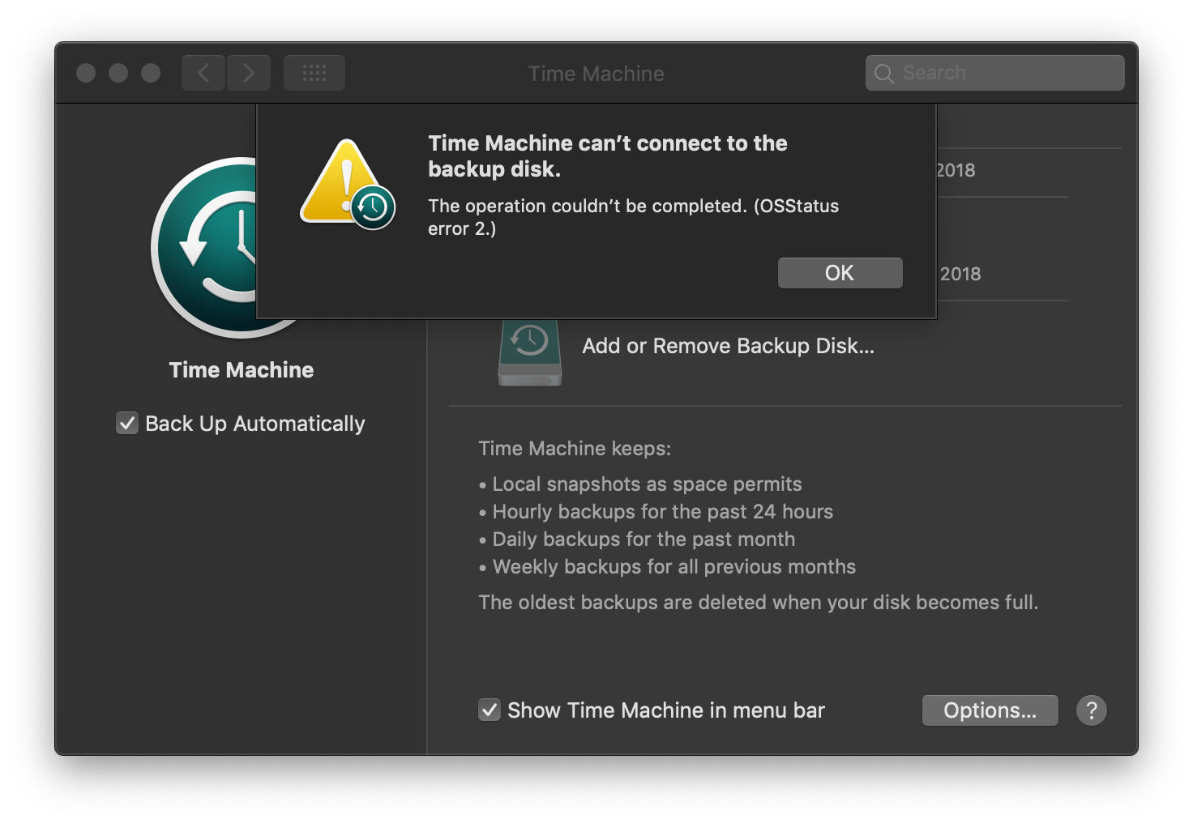The width and height of the screenshot is (1193, 823).
Task: Click the window minimize button
Action: (118, 73)
